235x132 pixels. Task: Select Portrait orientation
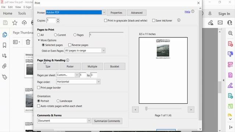39,101
